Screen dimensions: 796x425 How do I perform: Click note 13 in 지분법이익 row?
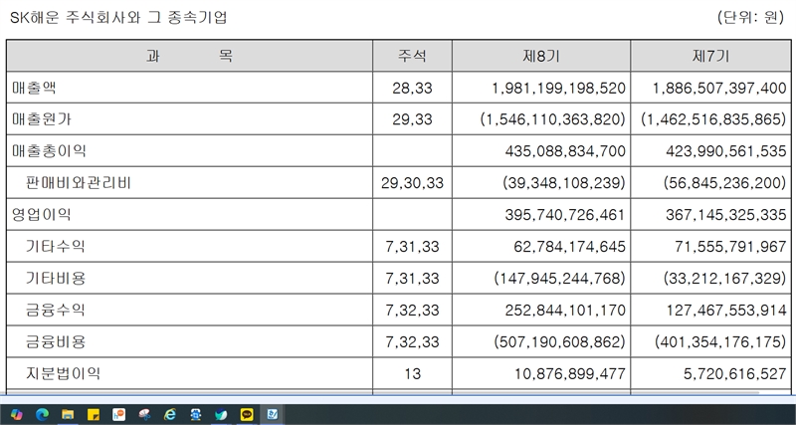(x=413, y=374)
